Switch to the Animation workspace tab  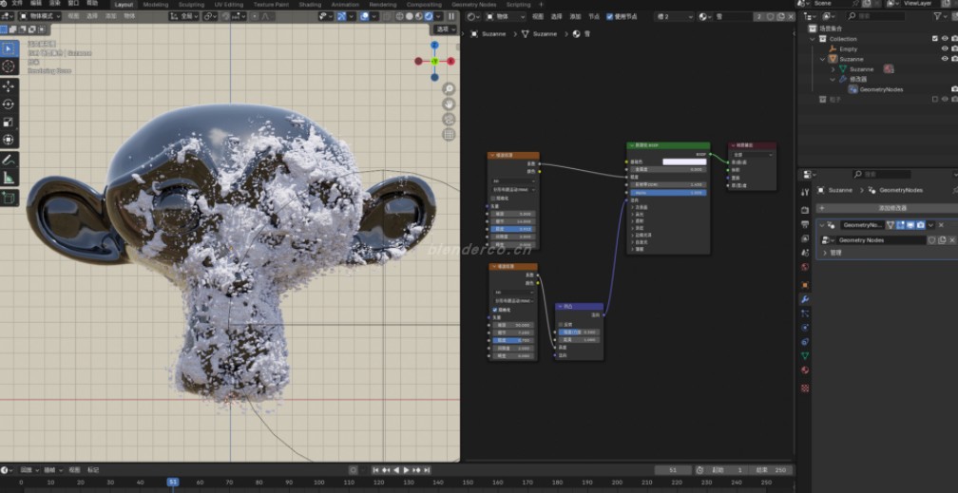(345, 5)
